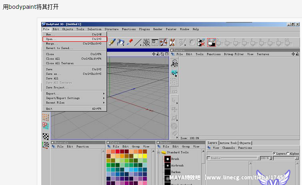Click the checkerboard icon in left sidebar
Viewport: 302px width, 185px height.
[x=46, y=136]
